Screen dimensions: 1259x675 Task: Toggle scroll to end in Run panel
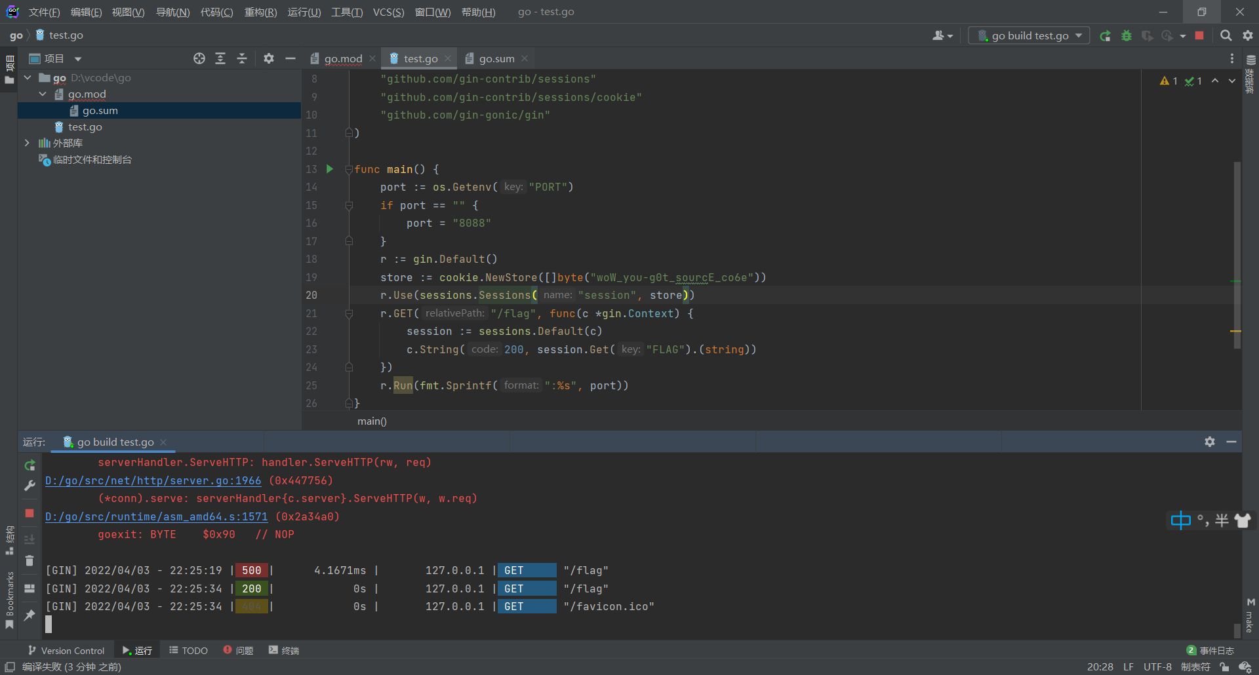click(30, 539)
